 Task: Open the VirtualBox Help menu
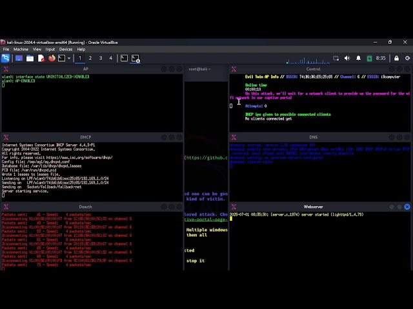pyautogui.click(x=81, y=49)
